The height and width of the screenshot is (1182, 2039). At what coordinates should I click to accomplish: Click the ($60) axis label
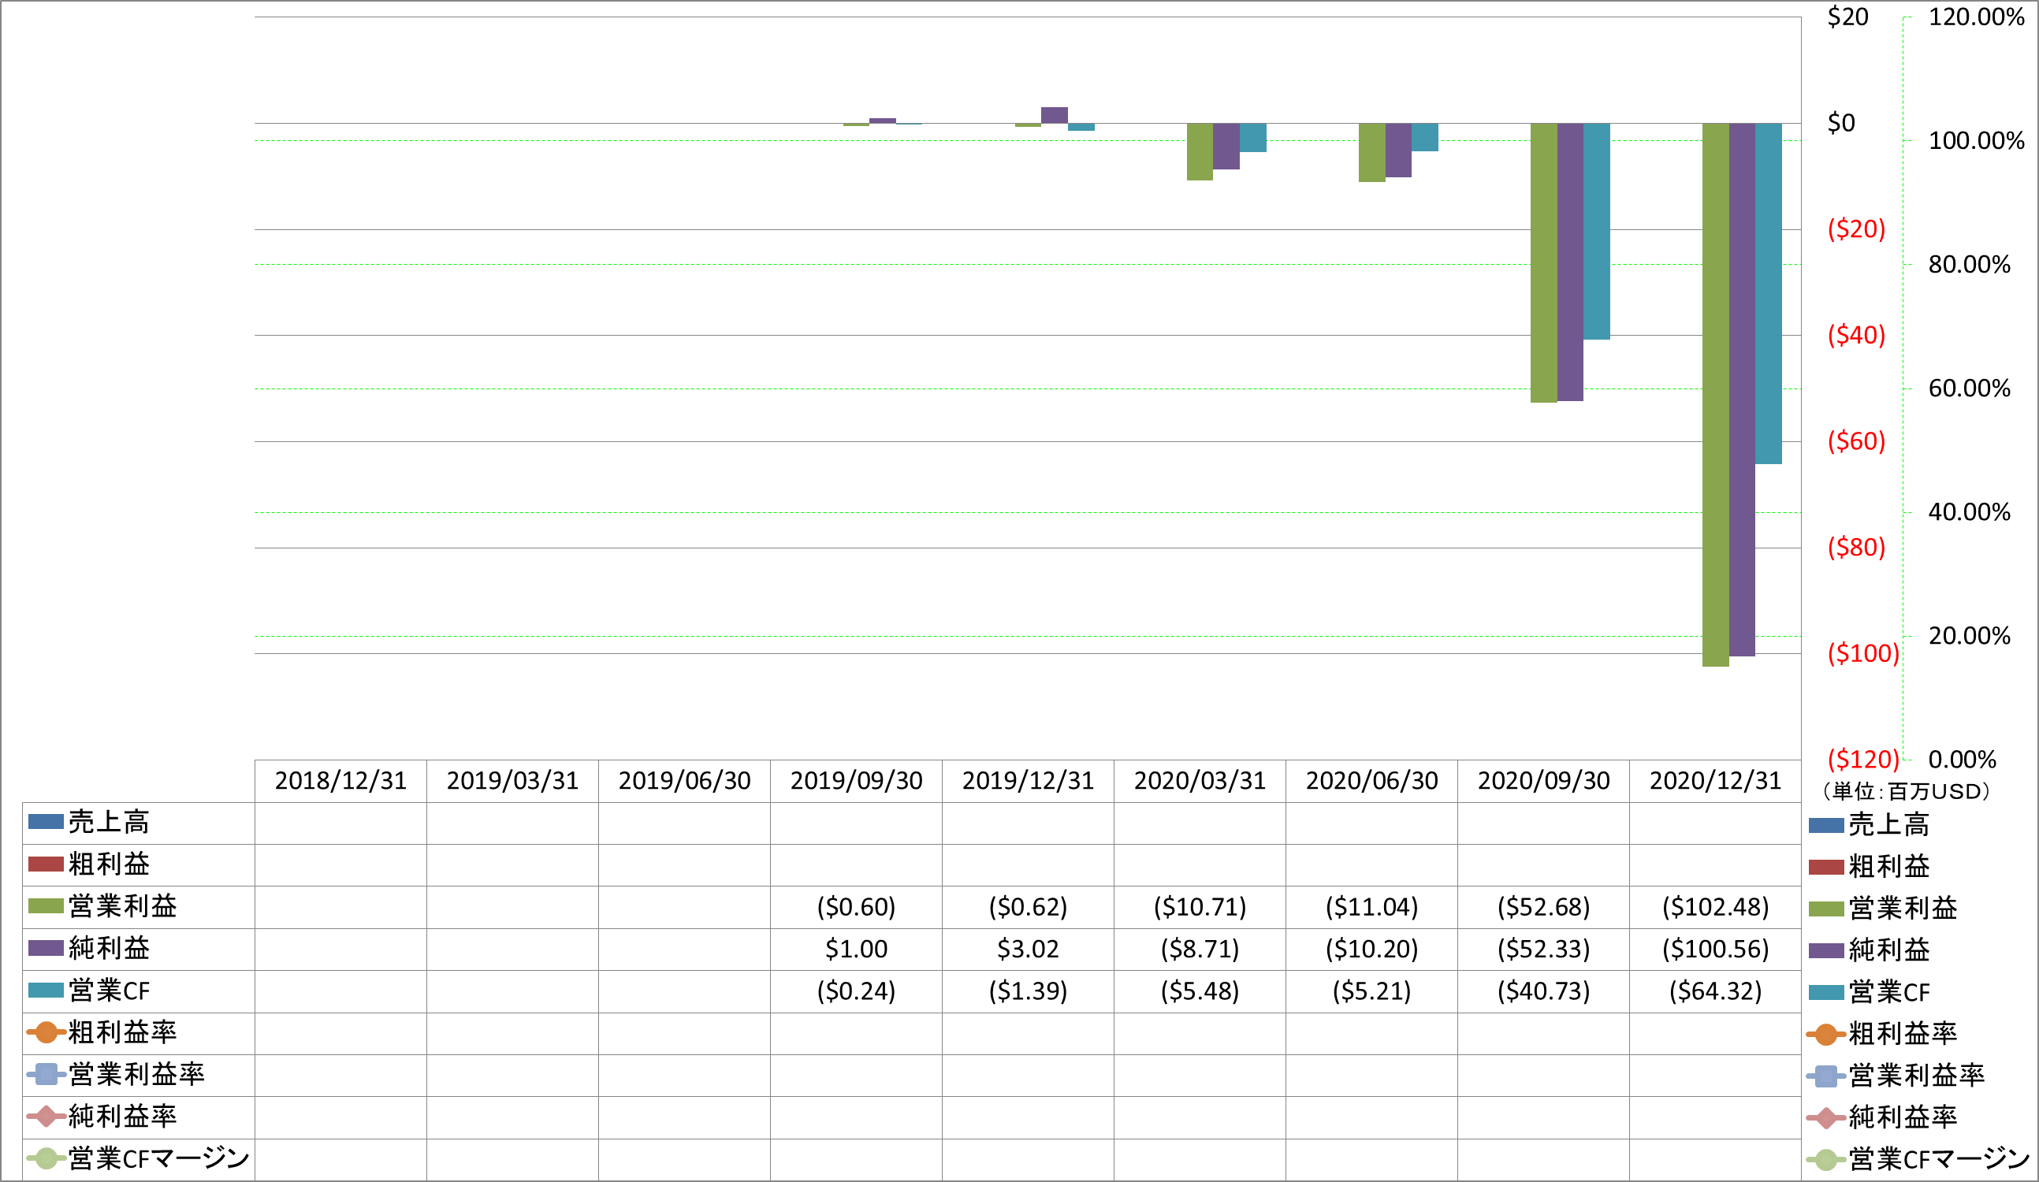1857,442
